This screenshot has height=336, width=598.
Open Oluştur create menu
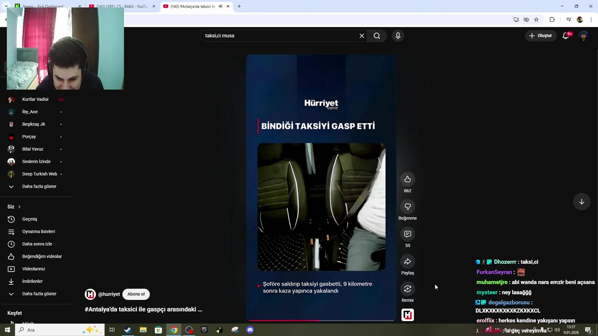click(x=541, y=35)
